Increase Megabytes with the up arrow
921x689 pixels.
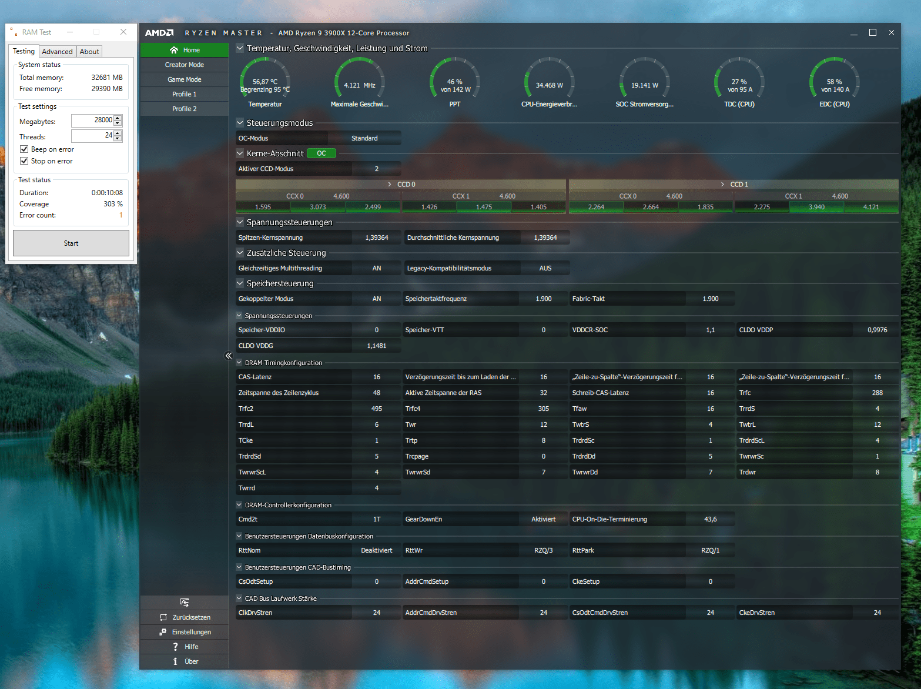coord(118,118)
